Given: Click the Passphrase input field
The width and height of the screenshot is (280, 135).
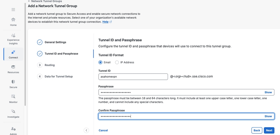Looking at the screenshot, I should click(186, 92).
